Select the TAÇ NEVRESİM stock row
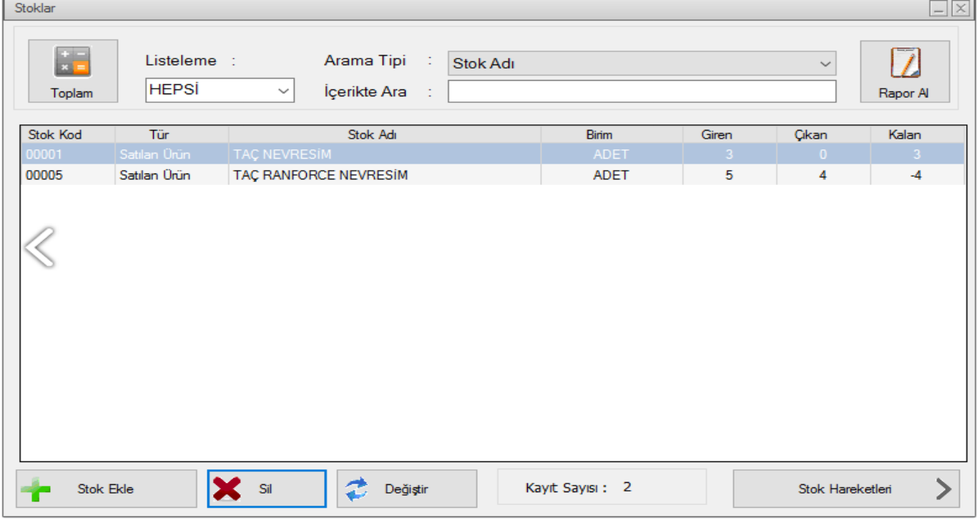 [283, 154]
